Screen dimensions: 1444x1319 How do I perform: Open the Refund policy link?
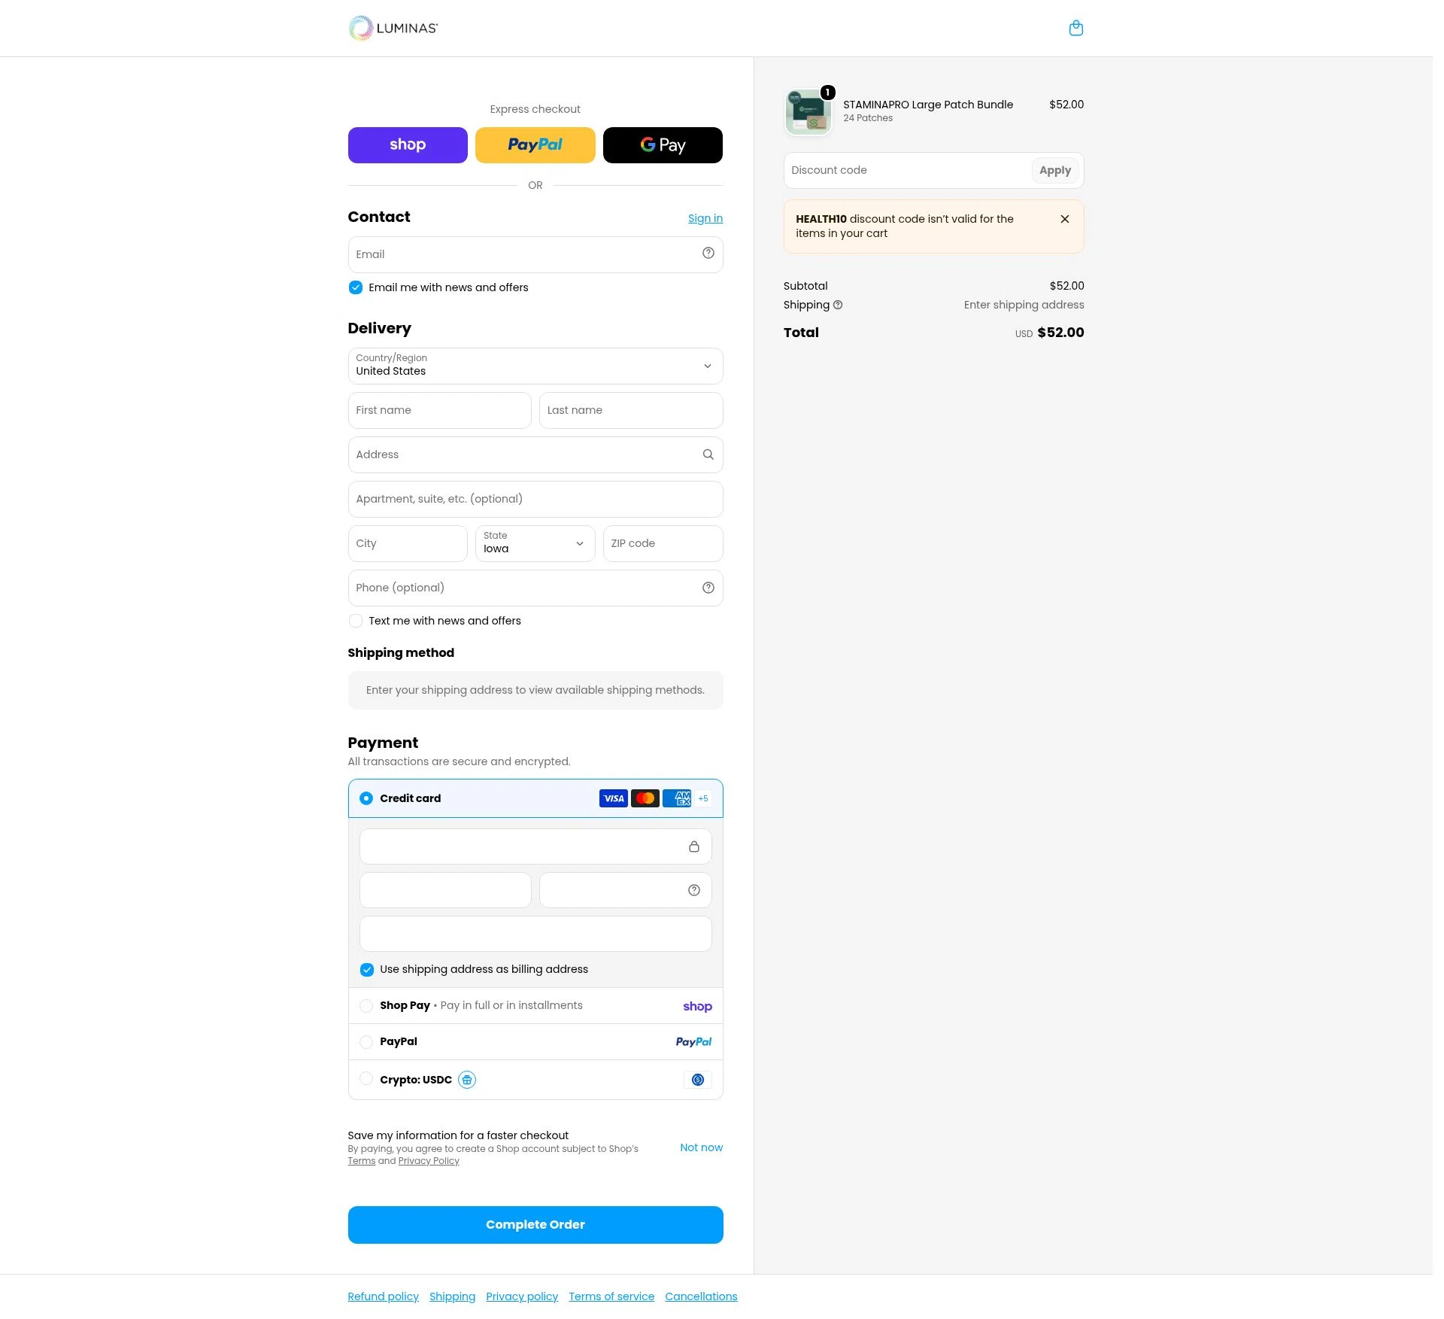tap(383, 1296)
